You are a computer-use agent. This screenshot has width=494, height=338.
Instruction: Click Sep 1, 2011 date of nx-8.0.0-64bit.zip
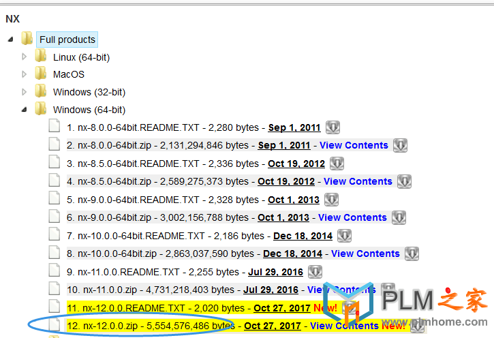284,145
